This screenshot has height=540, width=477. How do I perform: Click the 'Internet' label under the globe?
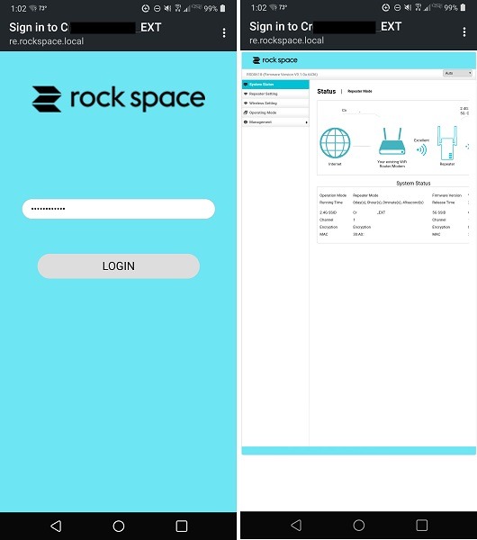(335, 164)
